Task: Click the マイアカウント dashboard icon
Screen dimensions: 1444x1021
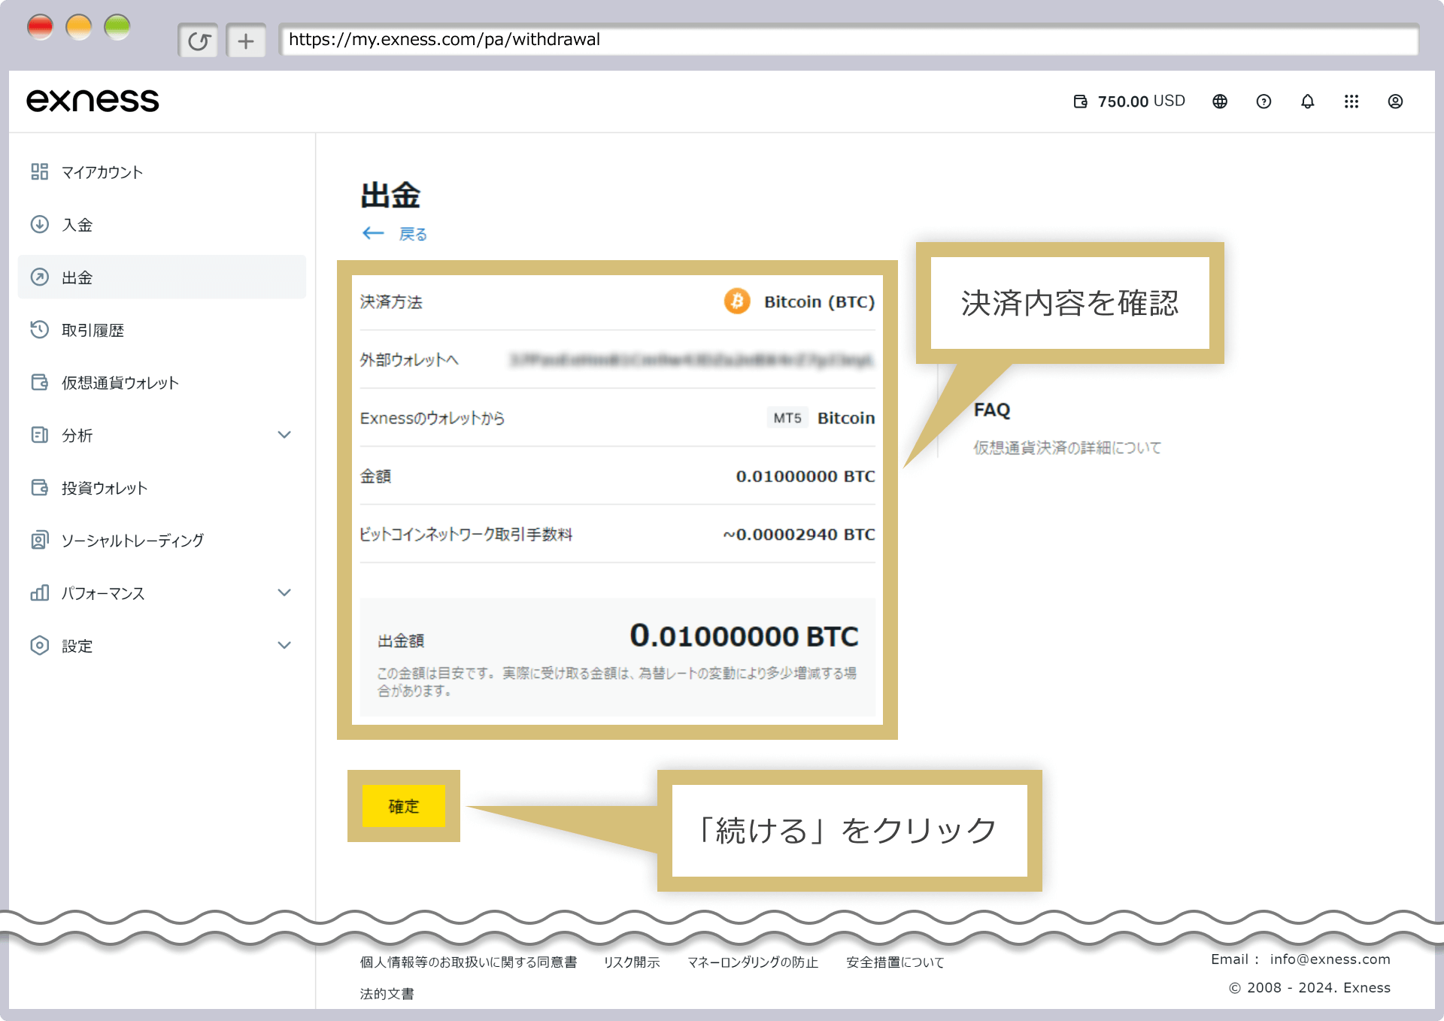Action: point(40,172)
